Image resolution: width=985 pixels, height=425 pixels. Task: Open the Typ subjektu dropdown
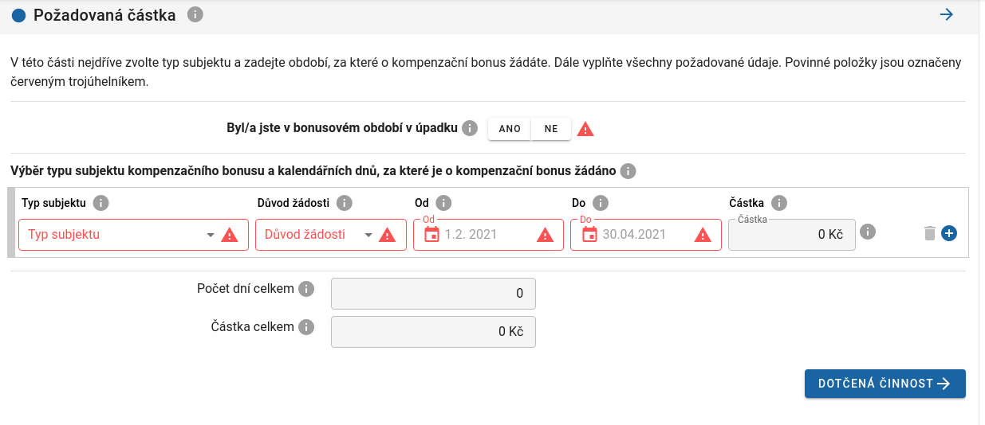116,235
